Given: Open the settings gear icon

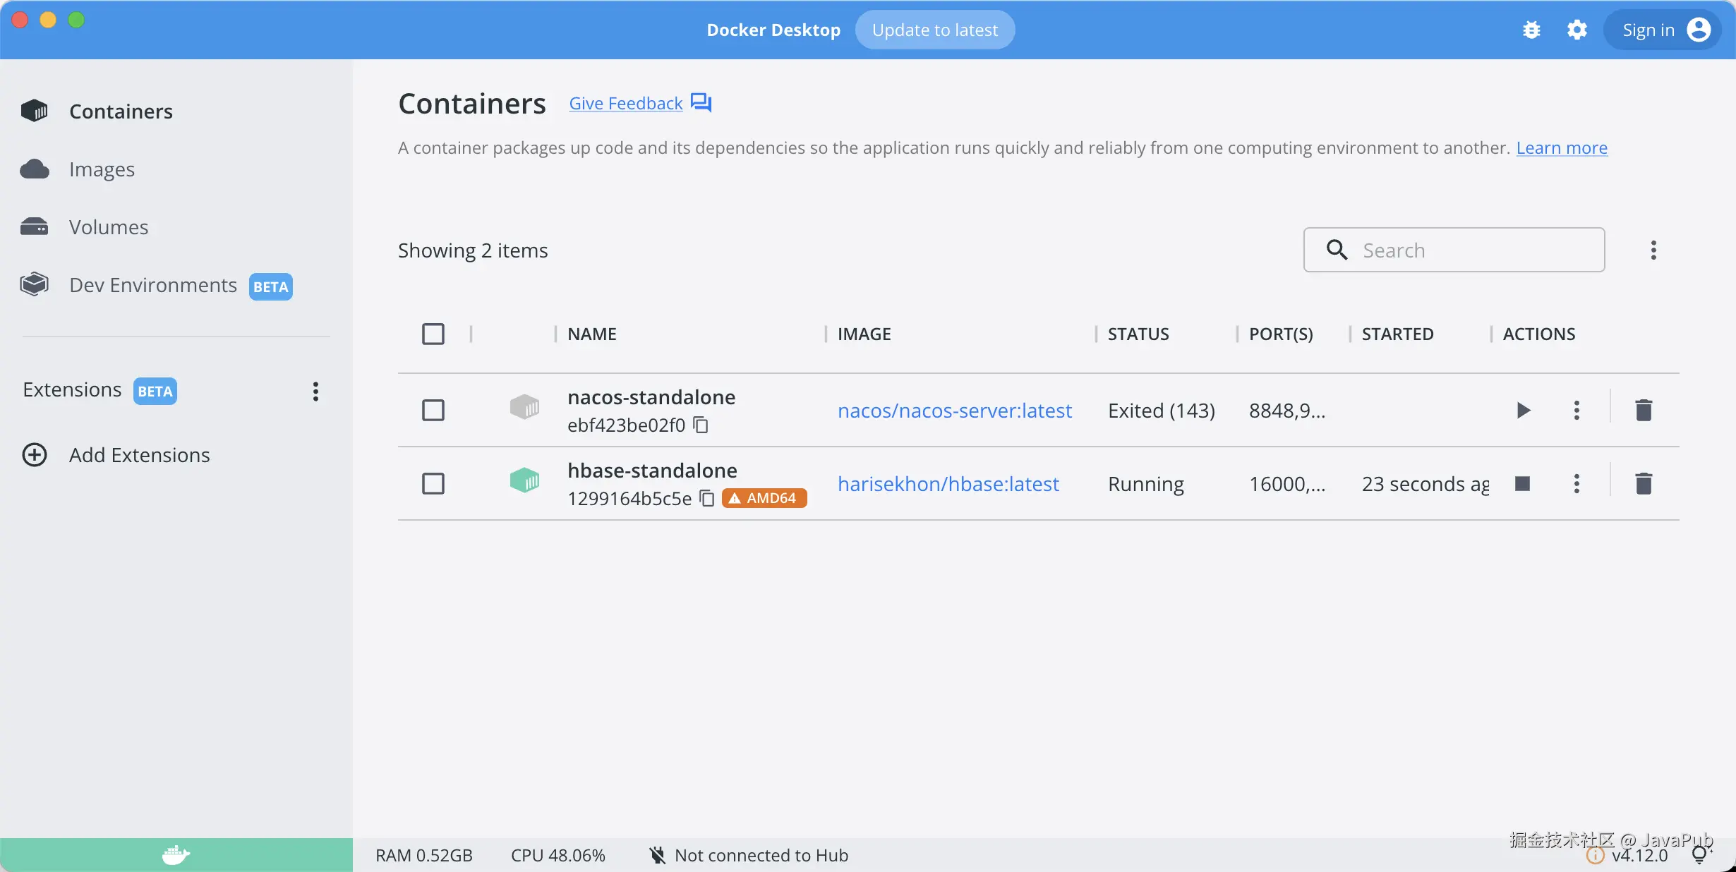Looking at the screenshot, I should 1577,30.
